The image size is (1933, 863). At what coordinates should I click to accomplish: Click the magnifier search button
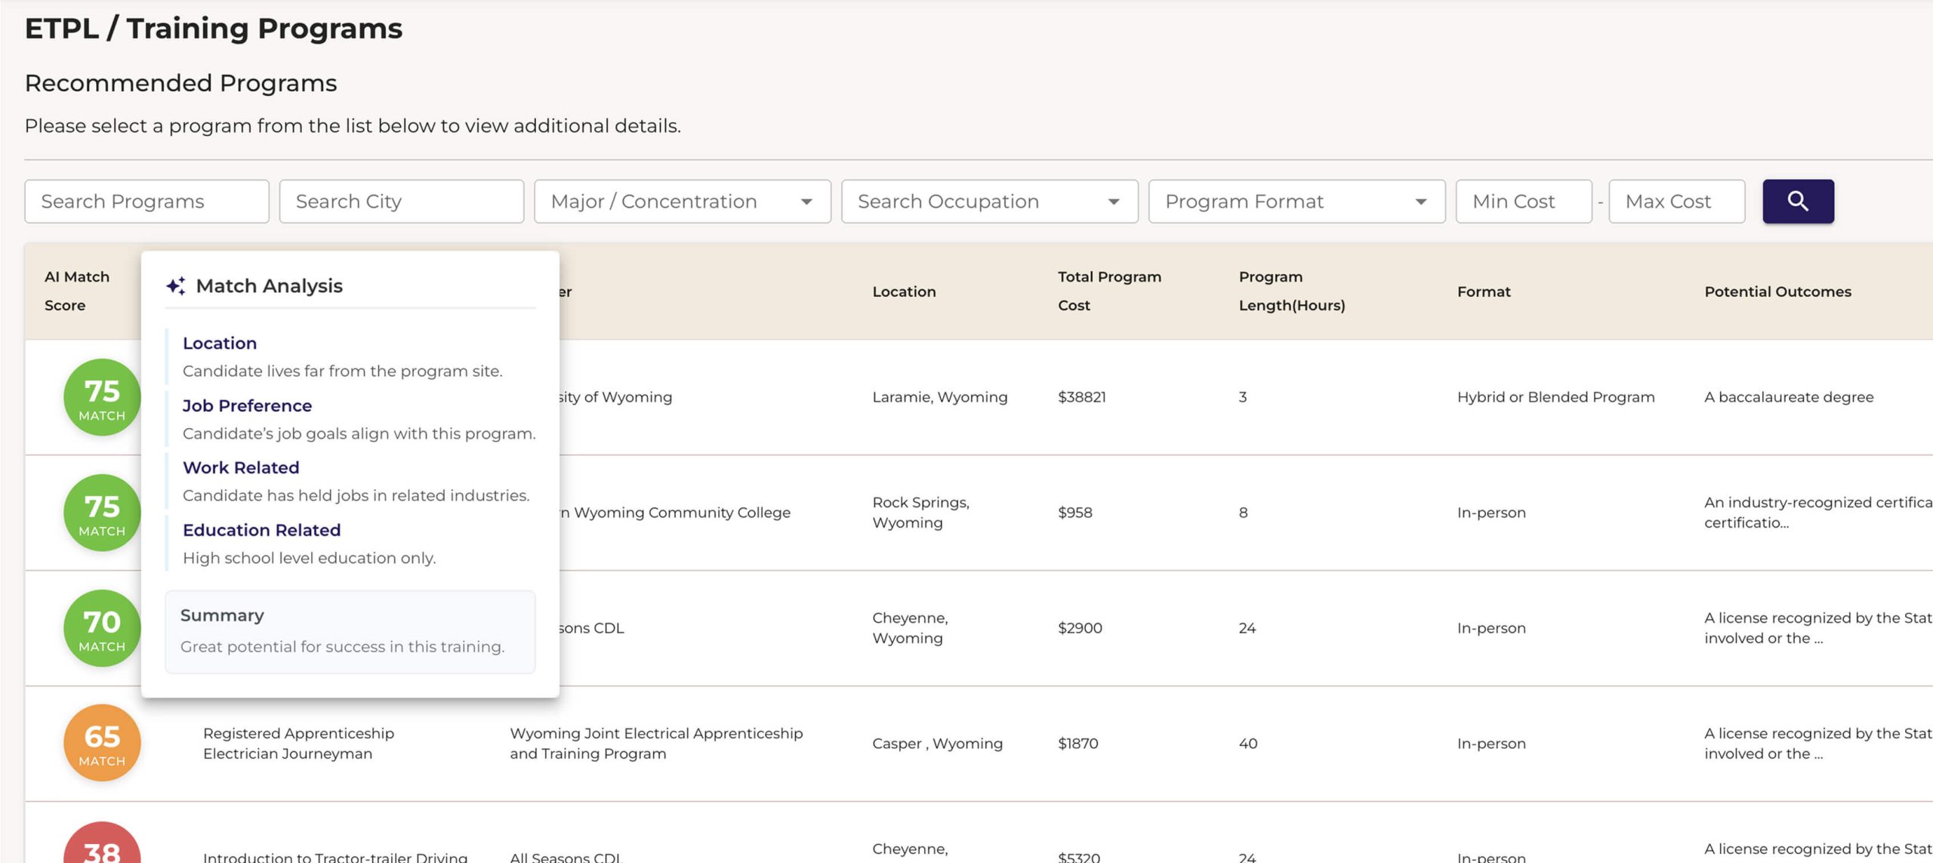1797,201
